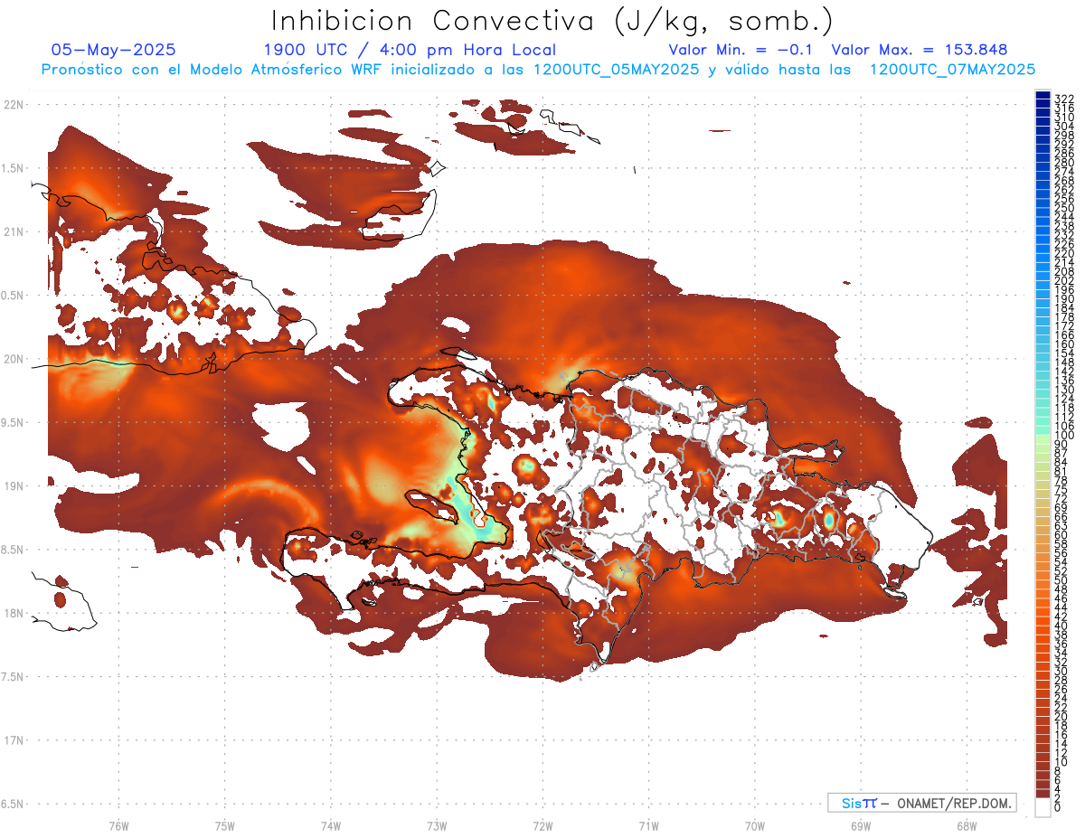1085x838 pixels.
Task: Click the '17N' latitude label
Action: (14, 740)
